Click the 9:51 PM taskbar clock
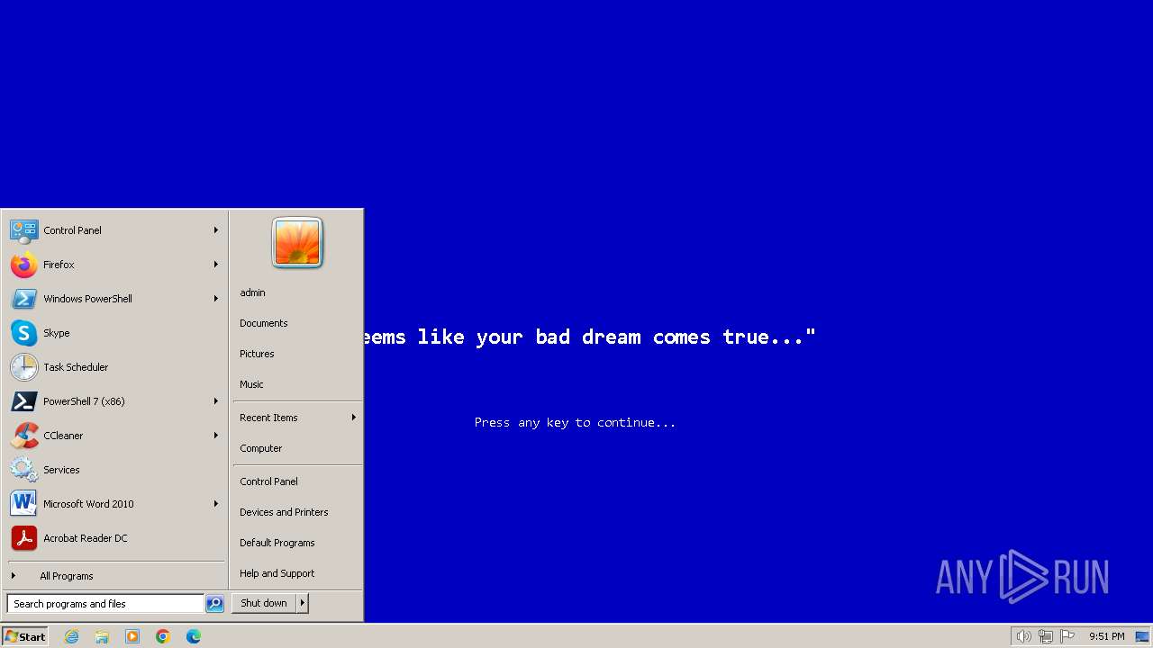This screenshot has height=648, width=1153. [x=1106, y=636]
